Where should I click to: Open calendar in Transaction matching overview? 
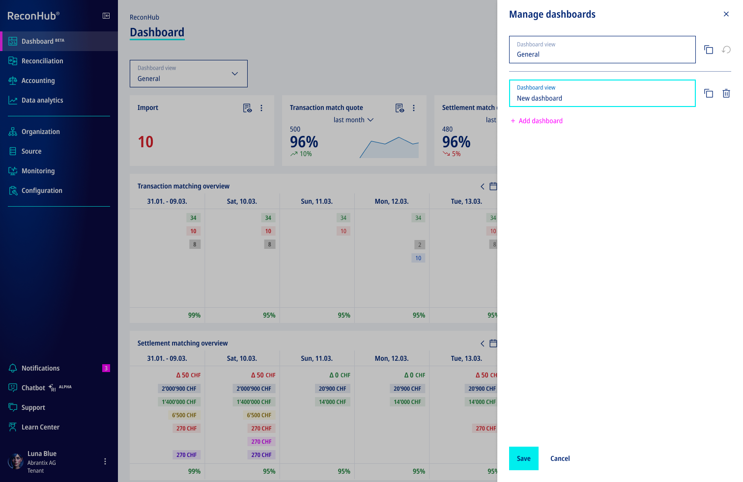pyautogui.click(x=493, y=187)
